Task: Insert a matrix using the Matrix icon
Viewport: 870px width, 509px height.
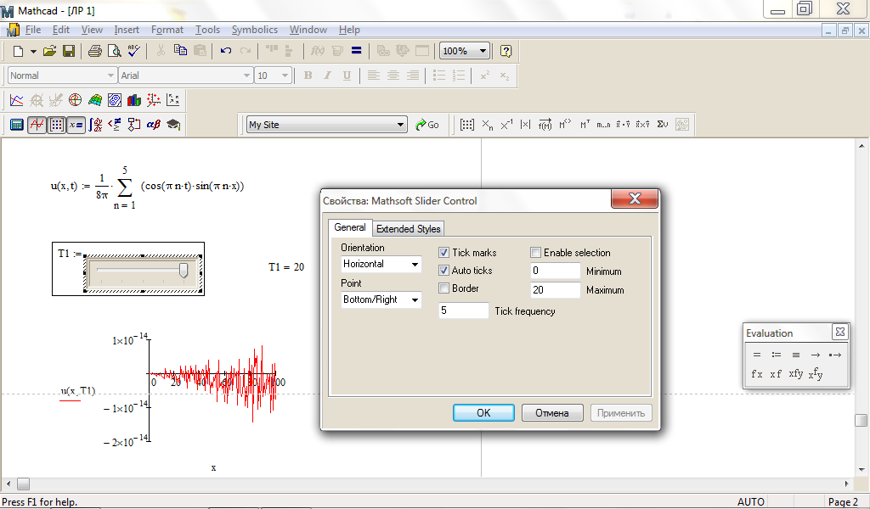Action: (x=467, y=125)
